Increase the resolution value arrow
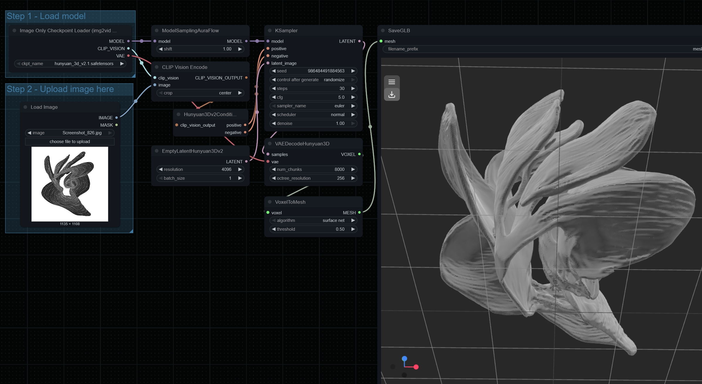 click(x=240, y=169)
